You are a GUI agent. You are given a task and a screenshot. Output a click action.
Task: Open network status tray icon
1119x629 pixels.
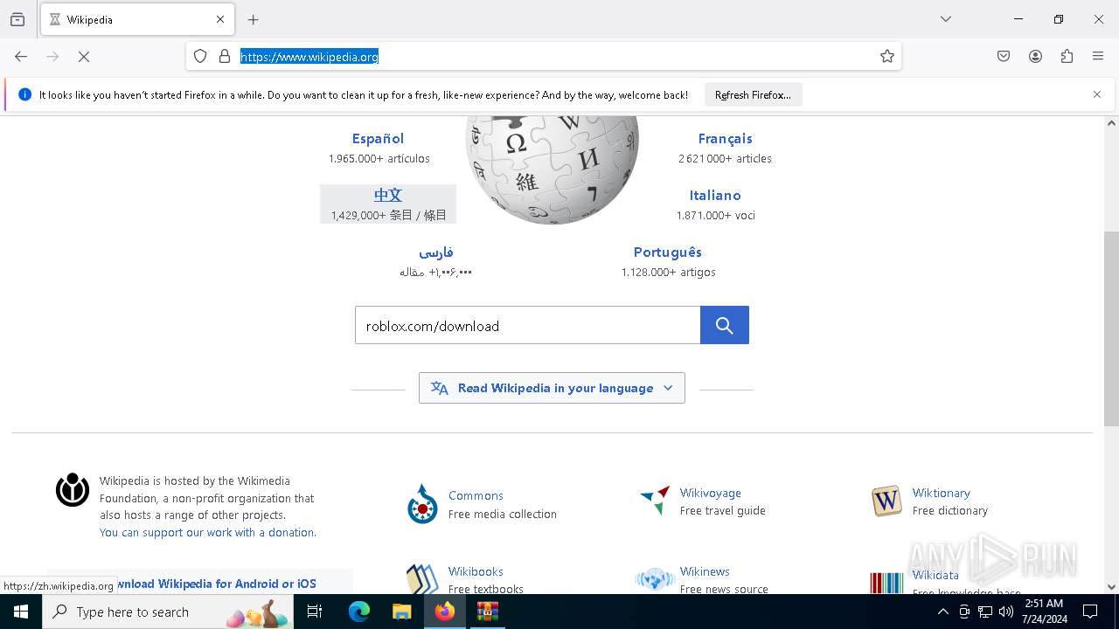tap(985, 612)
